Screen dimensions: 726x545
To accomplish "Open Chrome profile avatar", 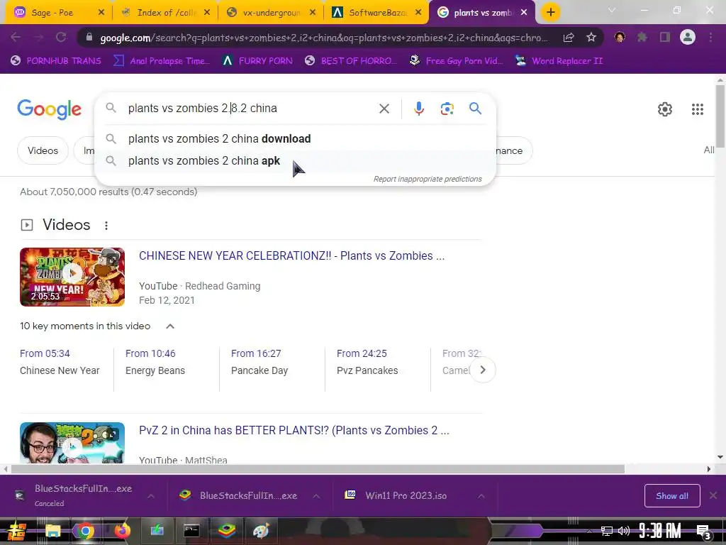I will [688, 37].
